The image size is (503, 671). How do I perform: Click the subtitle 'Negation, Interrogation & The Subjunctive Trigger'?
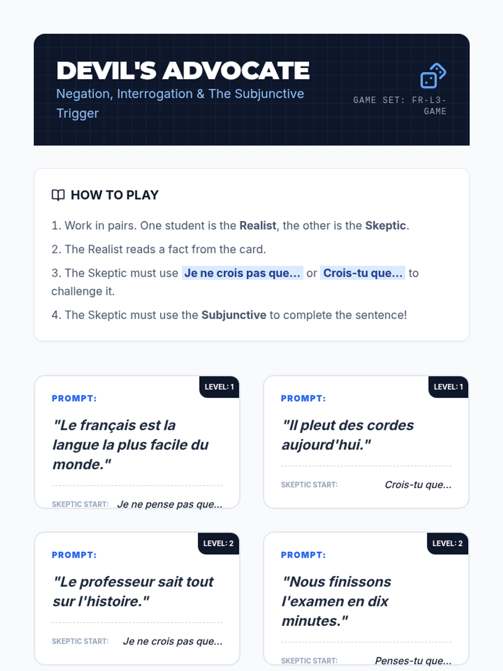pos(180,103)
